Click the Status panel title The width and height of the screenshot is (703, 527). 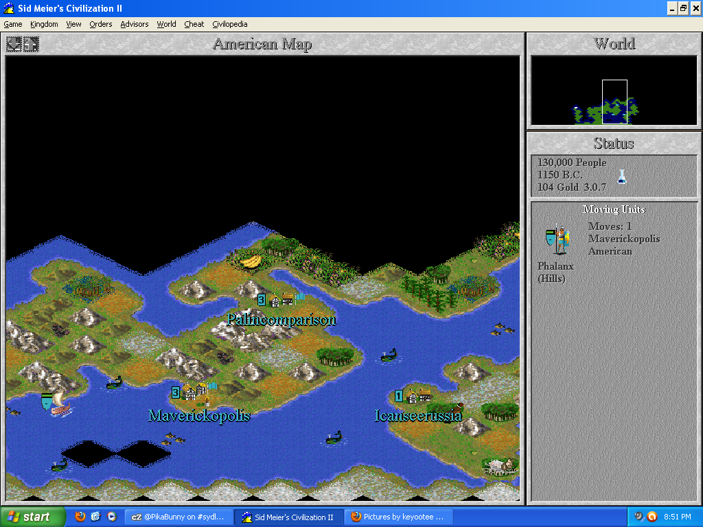(614, 143)
